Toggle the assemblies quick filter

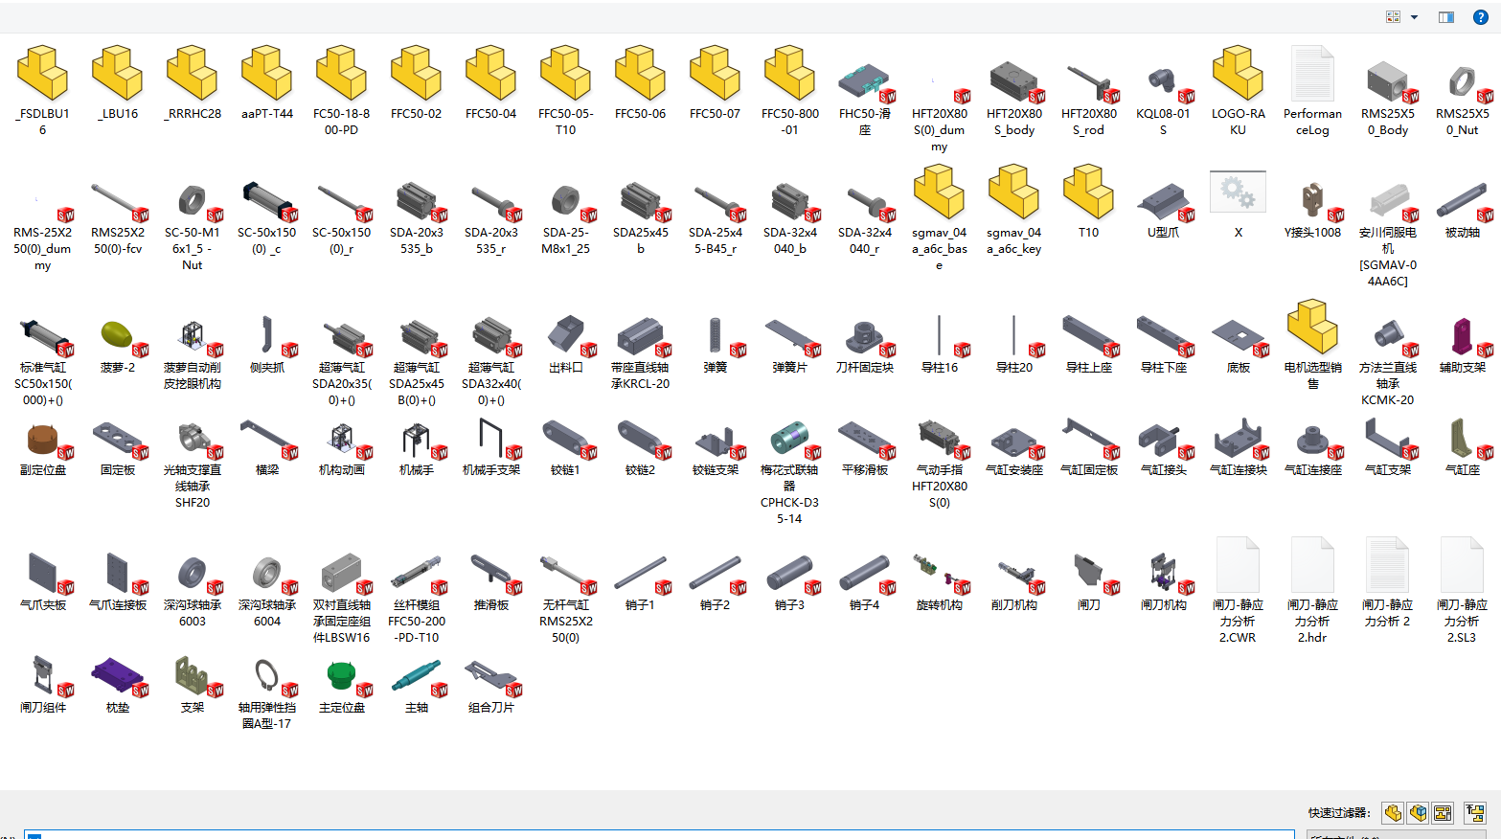pyautogui.click(x=1418, y=813)
